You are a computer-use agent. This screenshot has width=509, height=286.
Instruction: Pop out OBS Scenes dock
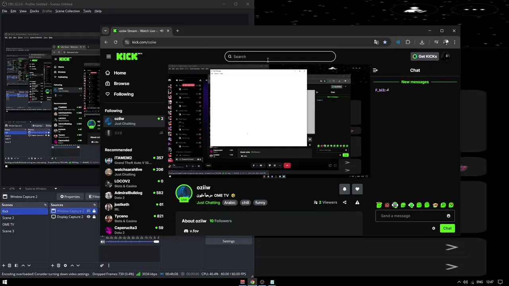45,205
